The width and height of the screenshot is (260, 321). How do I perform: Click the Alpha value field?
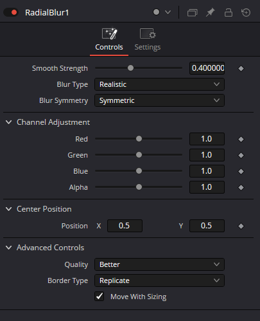(207, 187)
